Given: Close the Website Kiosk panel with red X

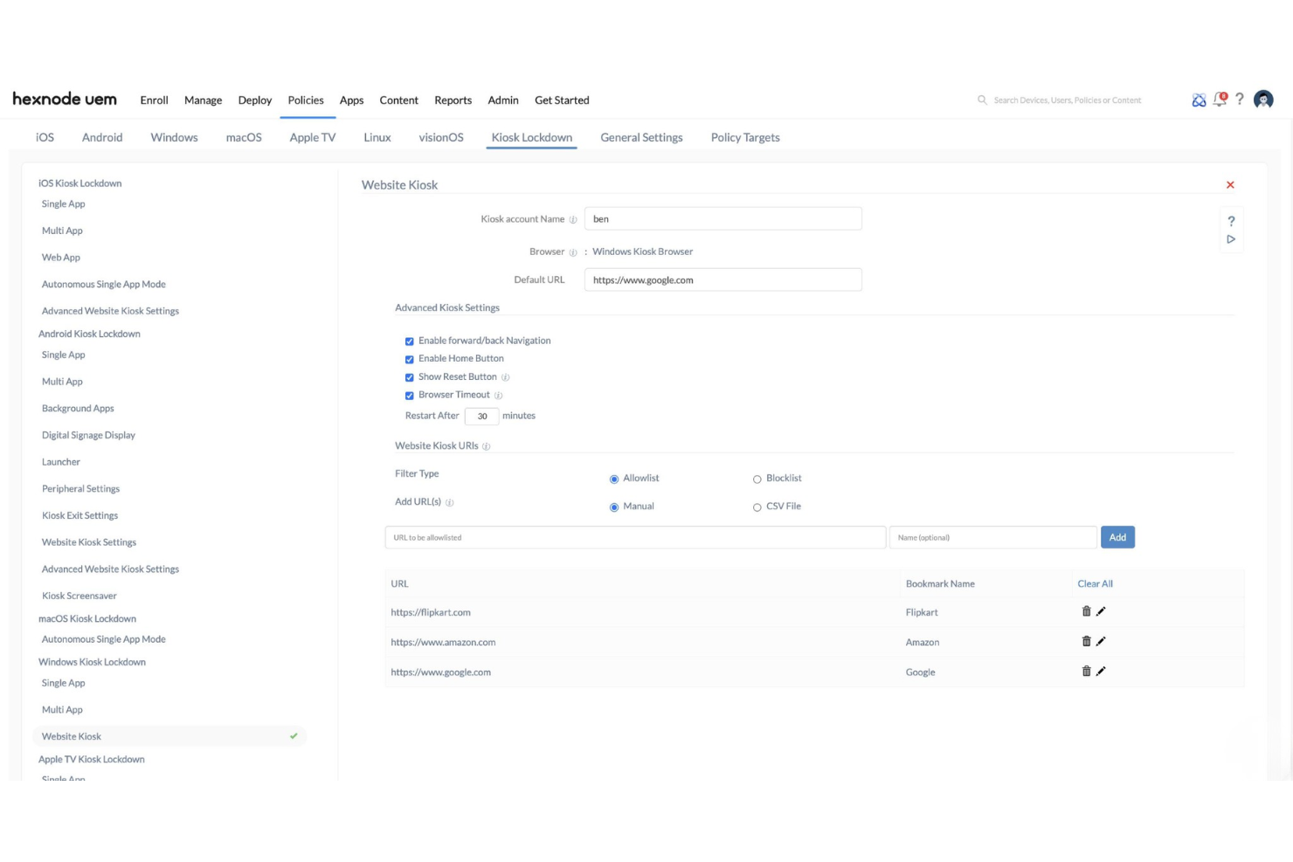Looking at the screenshot, I should 1230,185.
